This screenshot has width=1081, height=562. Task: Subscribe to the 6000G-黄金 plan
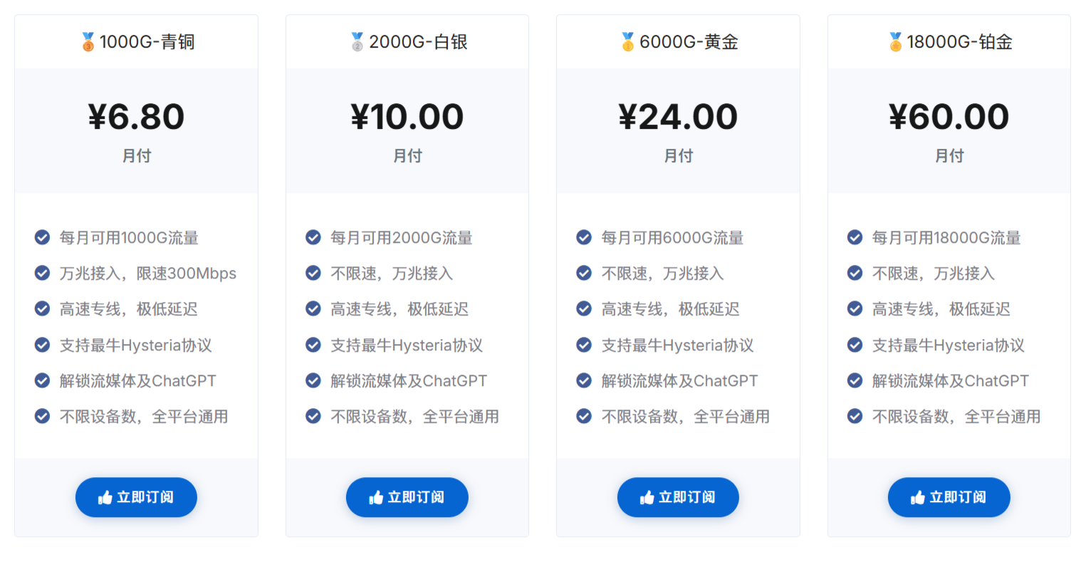(678, 497)
